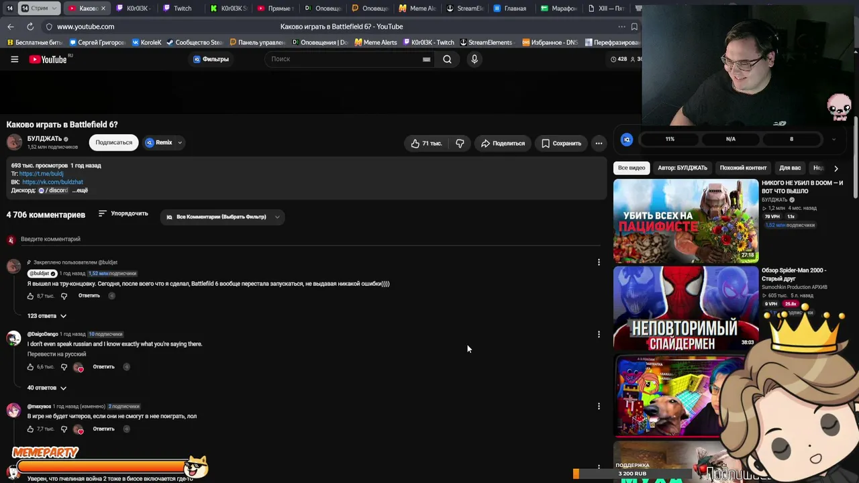Open @DaigoDango's profile avatar
The image size is (859, 483).
[x=14, y=338]
